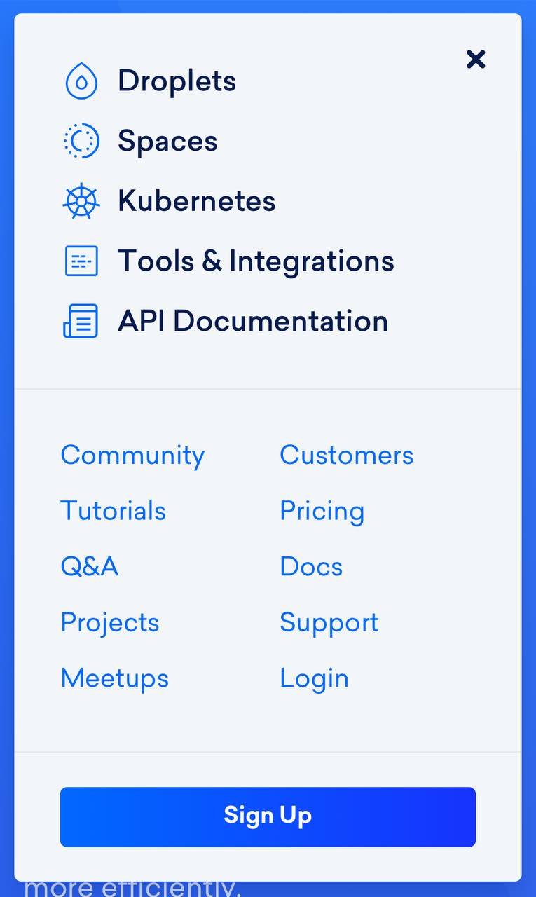Close the menu with the X button

(x=476, y=60)
